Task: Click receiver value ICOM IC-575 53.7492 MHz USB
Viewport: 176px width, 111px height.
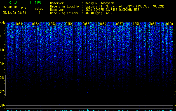Action: coord(112,10)
